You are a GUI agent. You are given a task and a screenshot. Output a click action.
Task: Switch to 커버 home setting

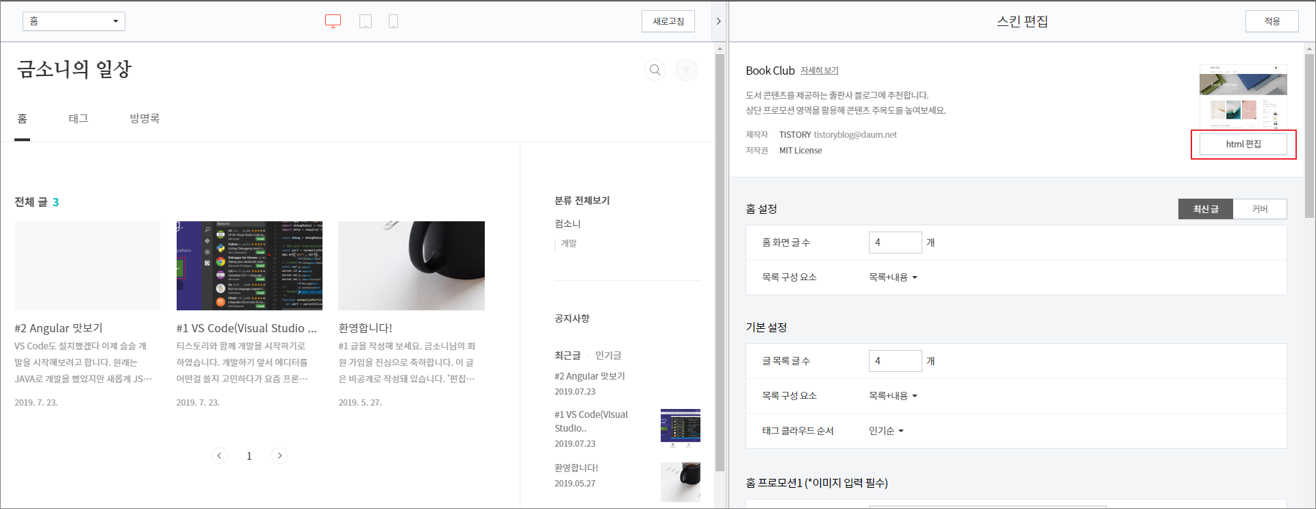point(1260,209)
